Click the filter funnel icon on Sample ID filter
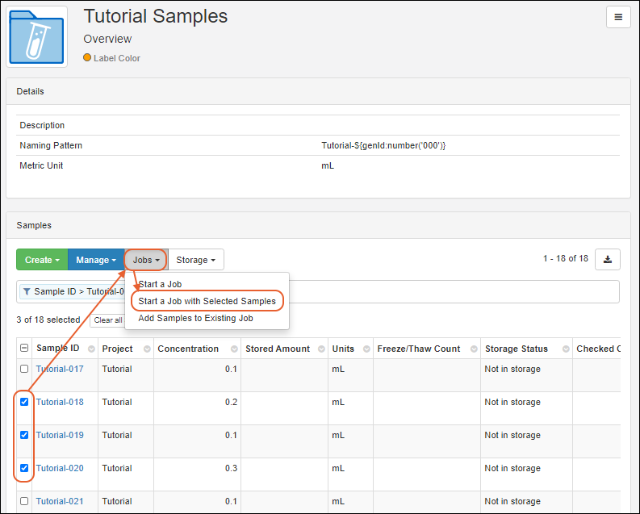The image size is (640, 514). tap(27, 291)
